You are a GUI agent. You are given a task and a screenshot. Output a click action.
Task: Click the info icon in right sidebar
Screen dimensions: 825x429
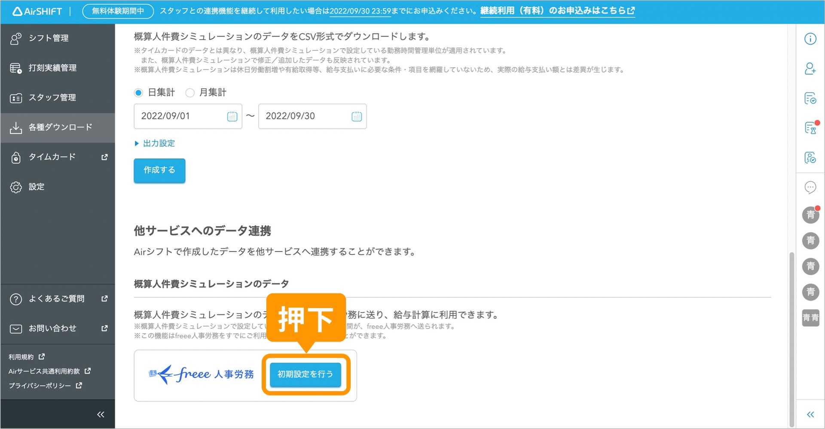[810, 39]
